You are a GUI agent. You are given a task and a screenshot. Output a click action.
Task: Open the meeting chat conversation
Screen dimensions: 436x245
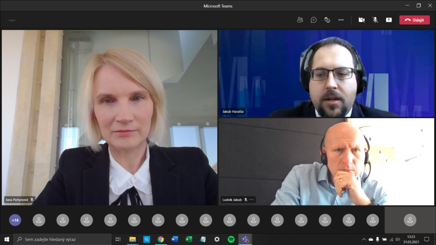coord(314,20)
